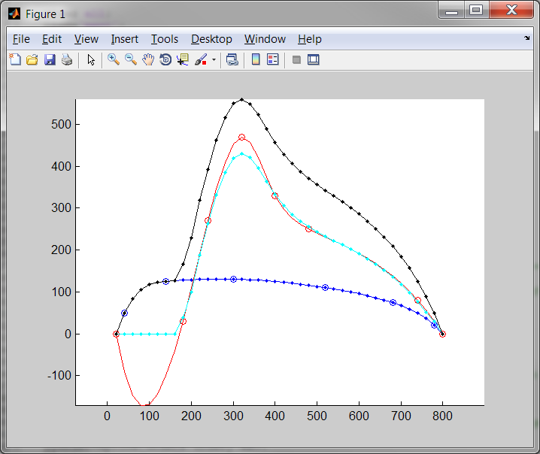Enable the Rotate 3D tool
This screenshot has height=454, width=540.
point(165,59)
